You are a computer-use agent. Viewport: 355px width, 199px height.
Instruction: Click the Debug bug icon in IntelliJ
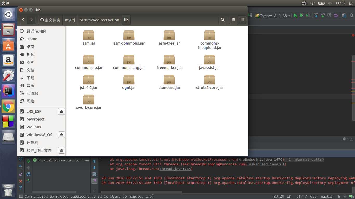pos(301,16)
